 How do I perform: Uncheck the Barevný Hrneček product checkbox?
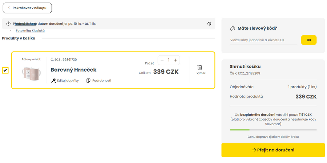[x=5, y=70]
